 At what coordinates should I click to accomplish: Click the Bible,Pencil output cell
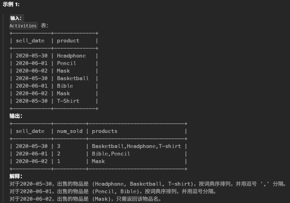pyautogui.click(x=111, y=154)
